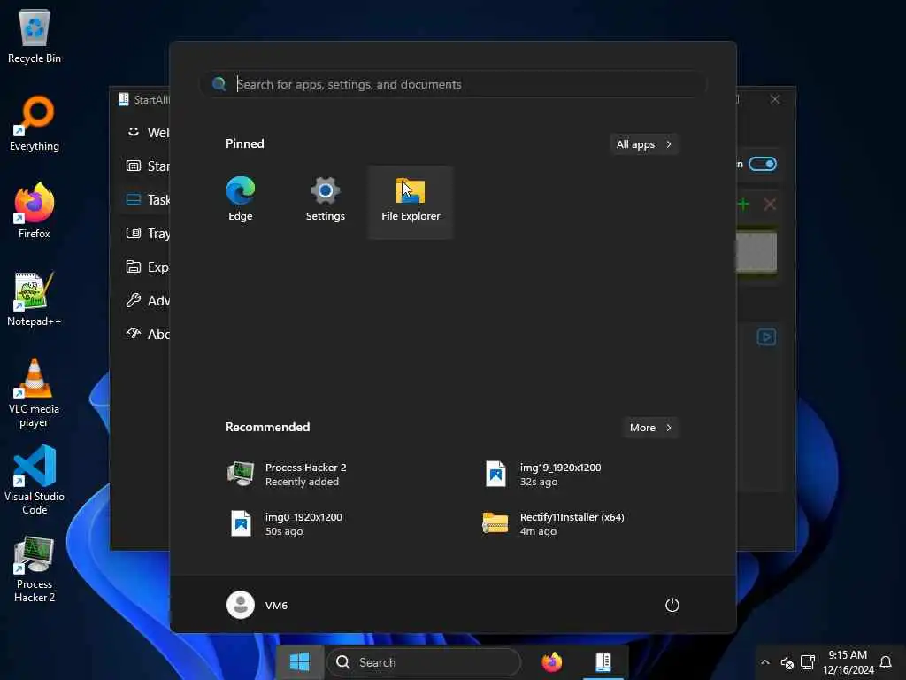Toggle the switch in StartAllBack window
Viewport: 906px width, 680px height.
coord(762,164)
